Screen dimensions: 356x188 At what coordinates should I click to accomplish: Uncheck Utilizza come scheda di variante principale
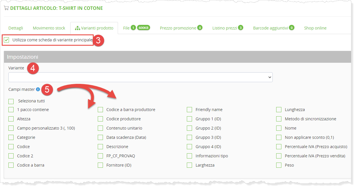pyautogui.click(x=7, y=40)
